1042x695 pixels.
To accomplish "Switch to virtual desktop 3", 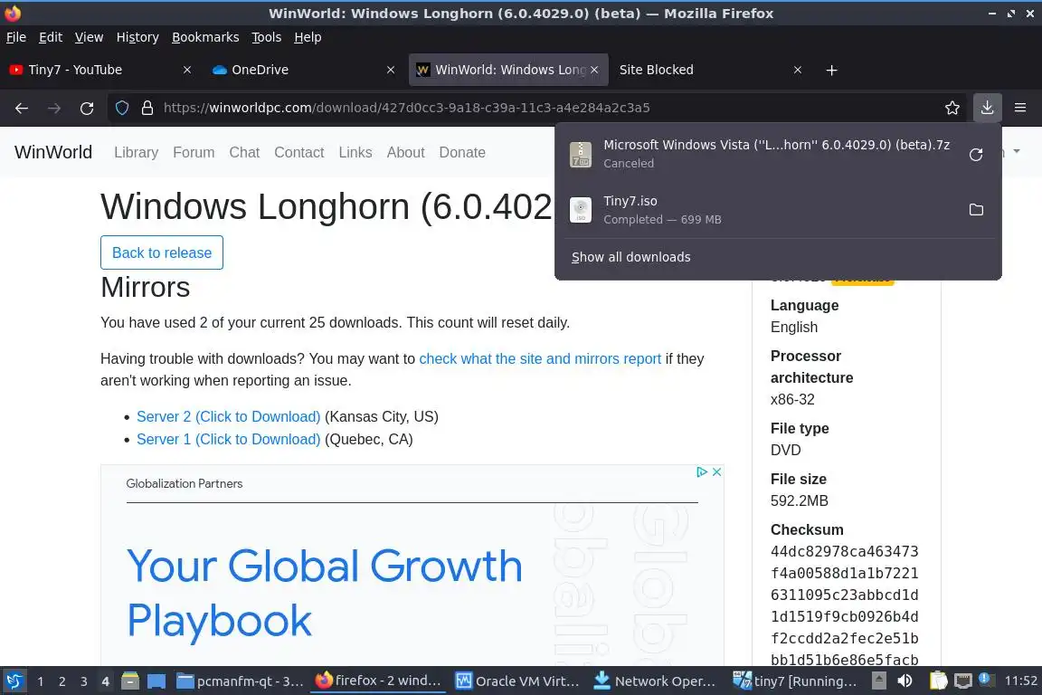I will (84, 681).
